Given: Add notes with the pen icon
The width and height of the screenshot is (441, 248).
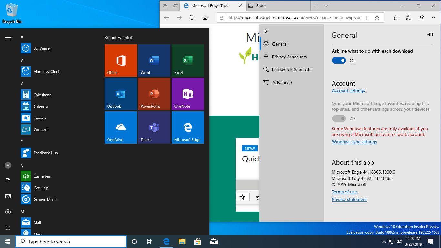Looking at the screenshot, I should [408, 18].
